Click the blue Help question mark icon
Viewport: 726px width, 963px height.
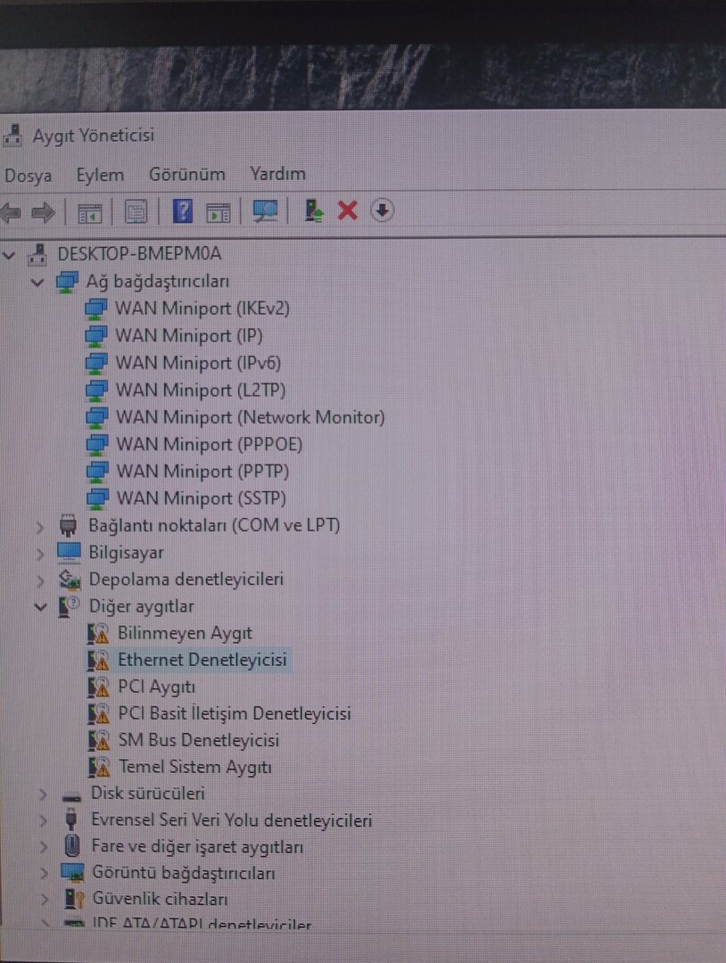pyautogui.click(x=183, y=211)
